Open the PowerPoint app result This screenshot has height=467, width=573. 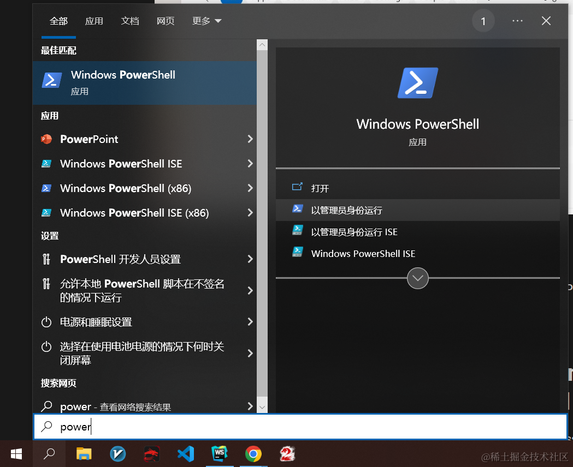coord(89,139)
